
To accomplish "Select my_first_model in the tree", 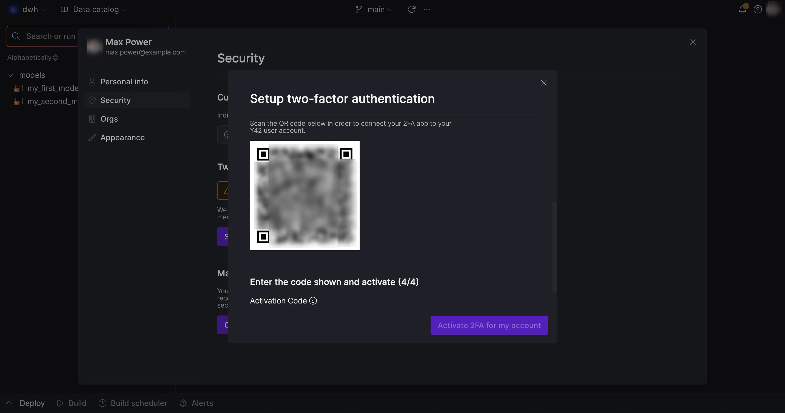I will (x=46, y=88).
